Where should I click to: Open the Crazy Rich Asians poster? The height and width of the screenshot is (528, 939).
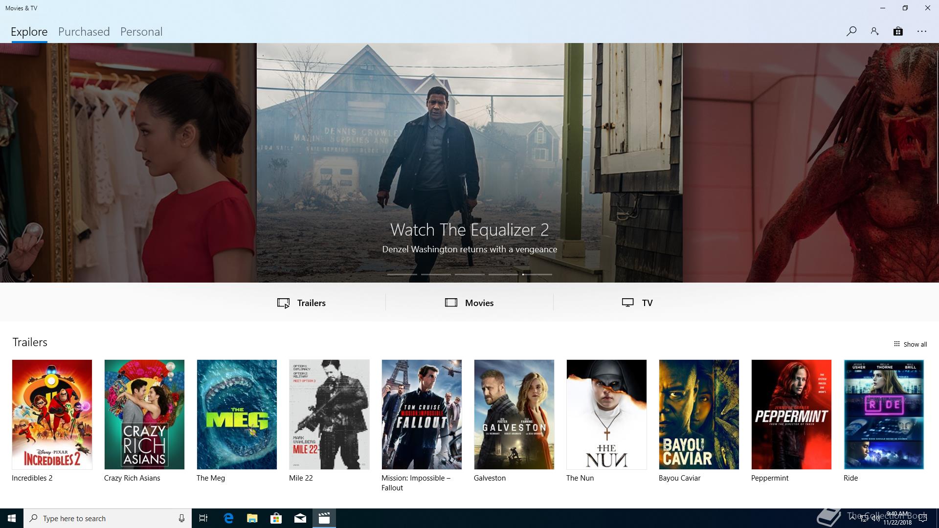click(x=144, y=415)
